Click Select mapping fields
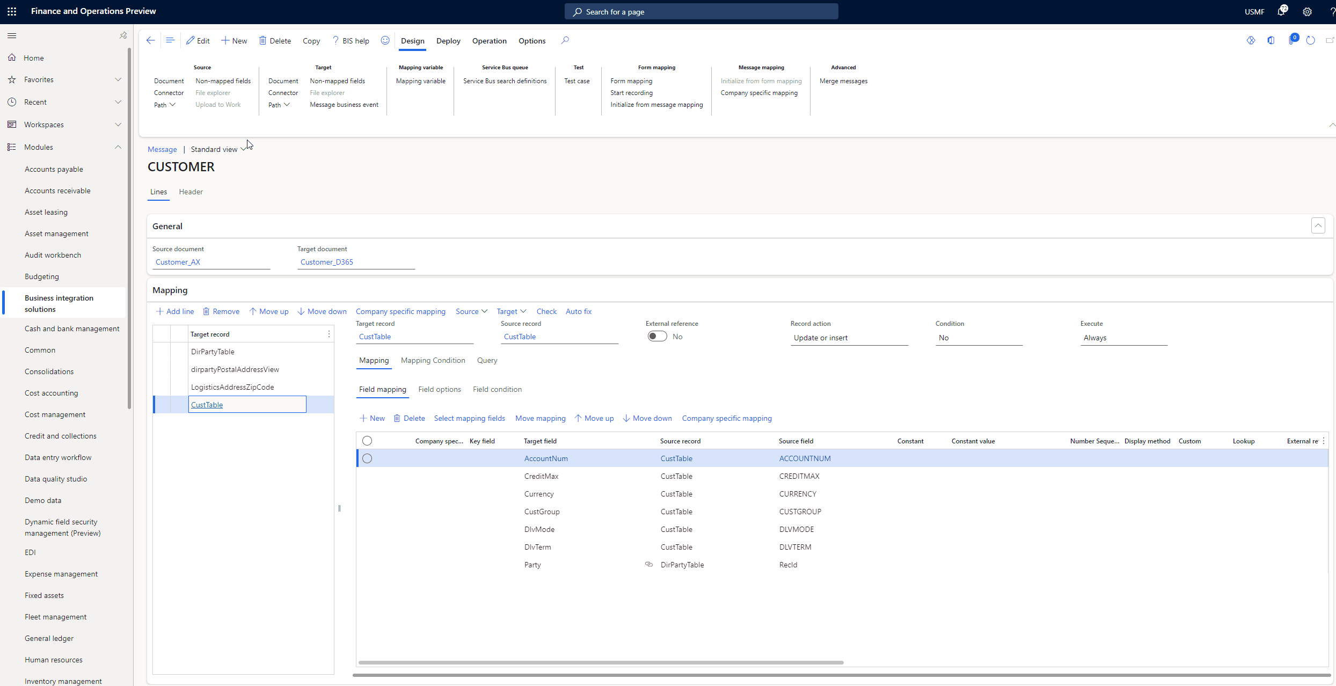The image size is (1336, 686). (x=470, y=418)
